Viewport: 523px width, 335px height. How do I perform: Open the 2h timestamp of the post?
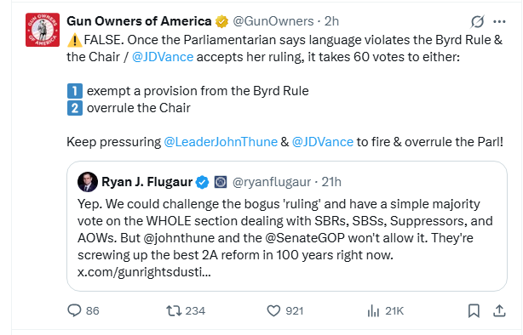tap(331, 21)
